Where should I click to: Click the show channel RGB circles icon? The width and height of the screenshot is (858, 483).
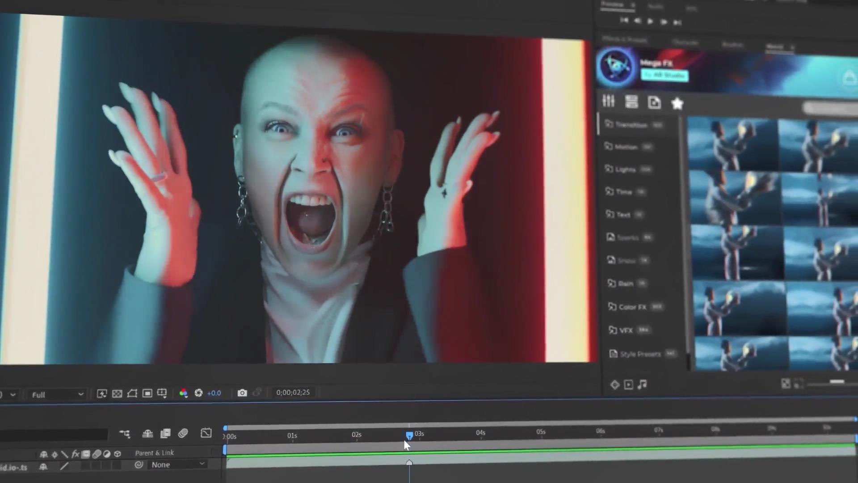[183, 393]
